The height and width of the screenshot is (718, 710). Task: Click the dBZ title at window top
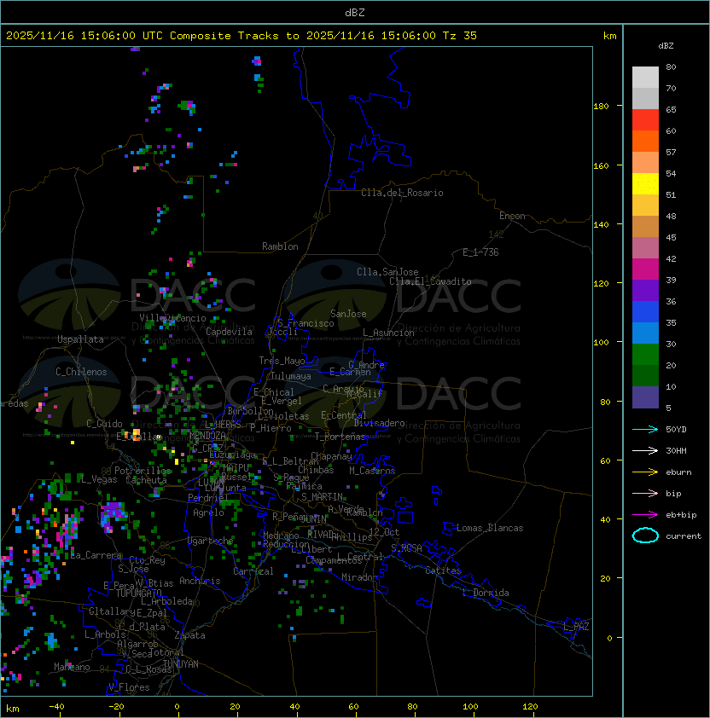click(x=354, y=12)
